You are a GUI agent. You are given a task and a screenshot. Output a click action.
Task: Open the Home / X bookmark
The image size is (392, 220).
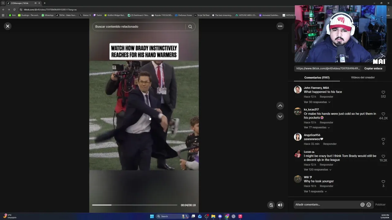tap(85, 15)
